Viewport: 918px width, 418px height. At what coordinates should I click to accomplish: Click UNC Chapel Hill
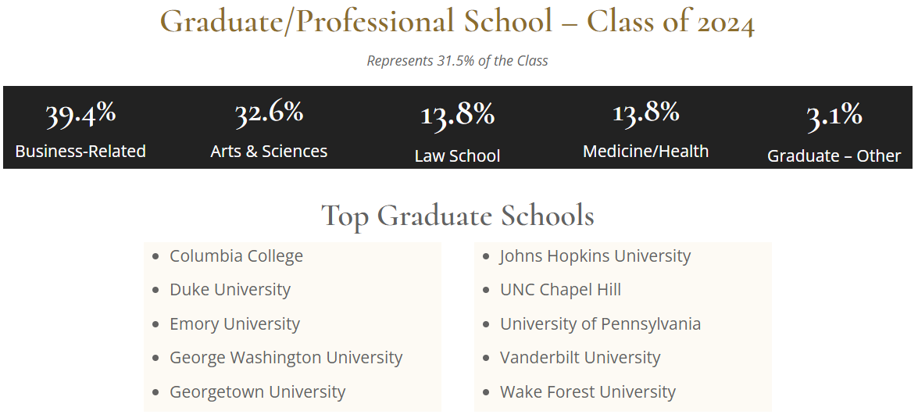click(x=560, y=290)
